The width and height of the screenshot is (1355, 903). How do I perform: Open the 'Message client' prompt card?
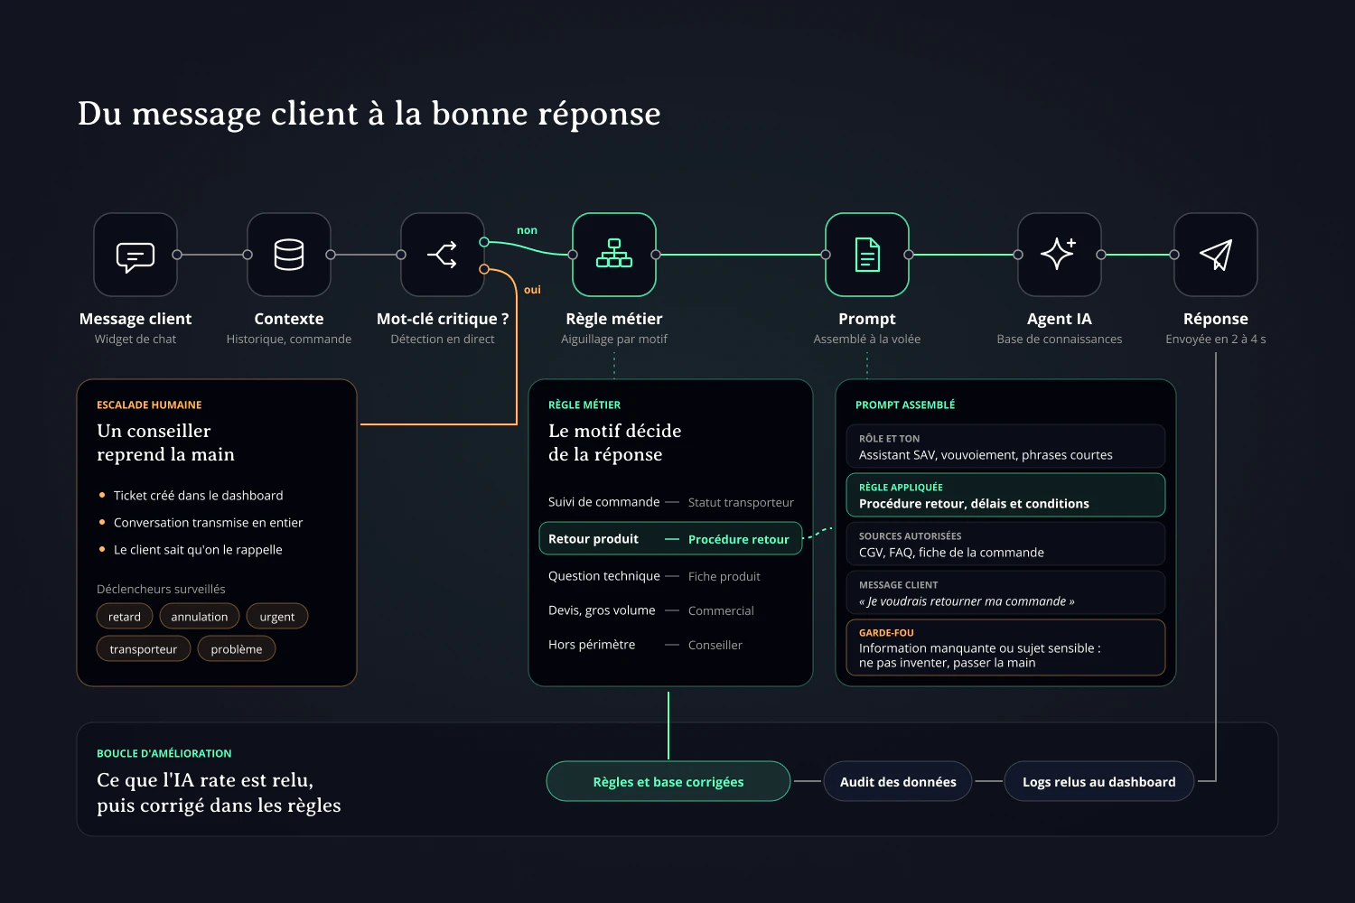[1005, 593]
